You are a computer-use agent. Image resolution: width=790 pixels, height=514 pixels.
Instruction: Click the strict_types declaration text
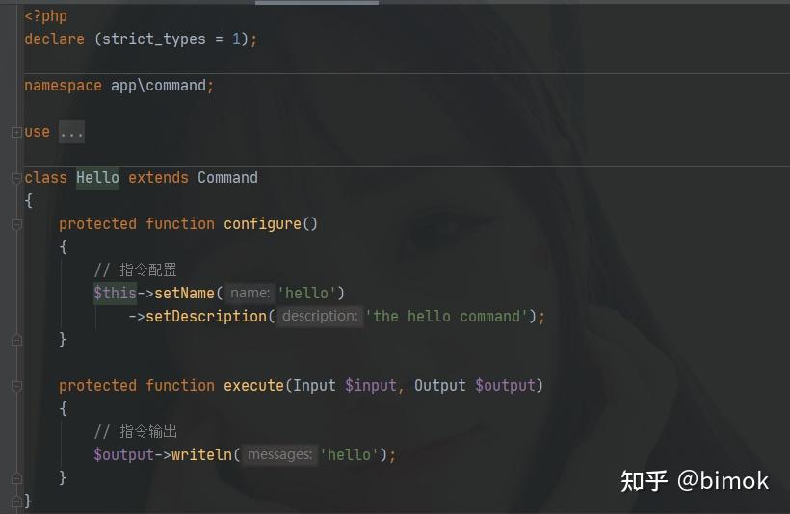(154, 39)
